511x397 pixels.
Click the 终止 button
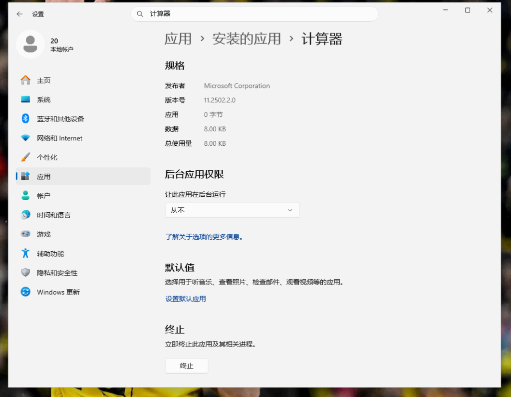tap(187, 366)
